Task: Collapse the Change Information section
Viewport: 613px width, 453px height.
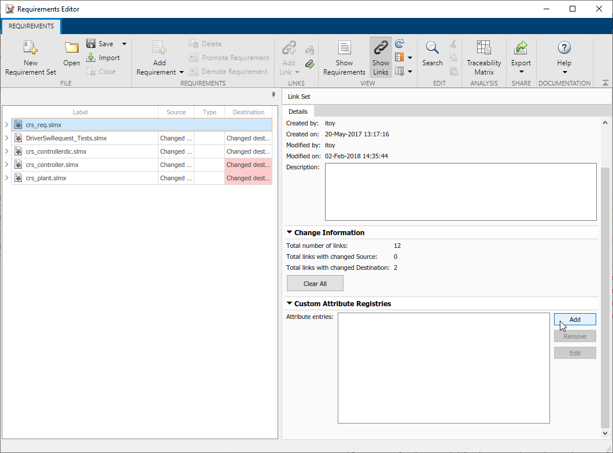Action: (289, 232)
